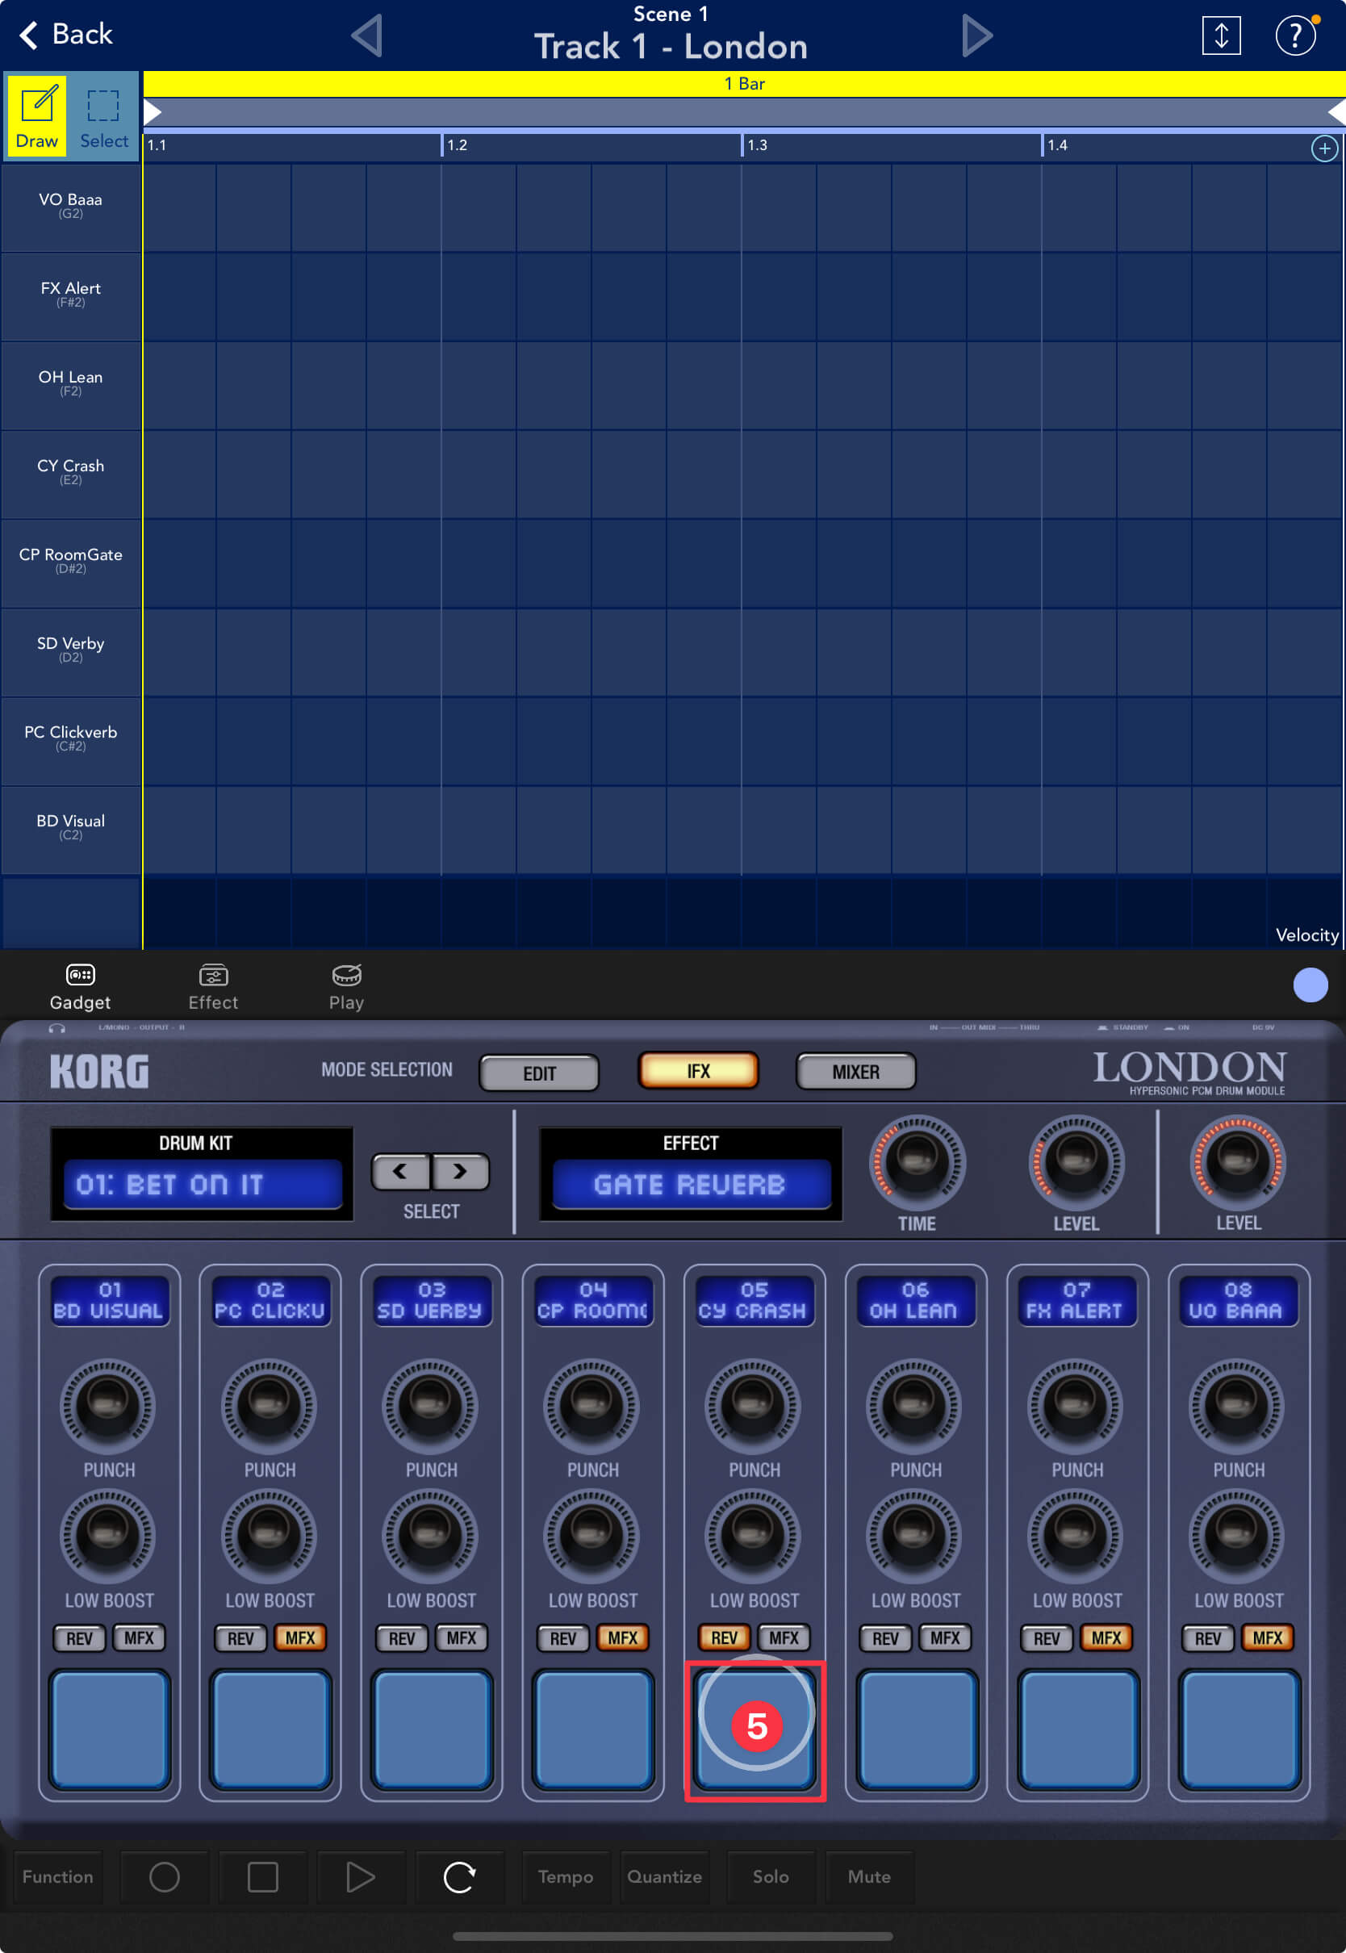Disable MFX on pad 02 PC Clickverb
The width and height of the screenshot is (1346, 1953).
coord(300,1637)
